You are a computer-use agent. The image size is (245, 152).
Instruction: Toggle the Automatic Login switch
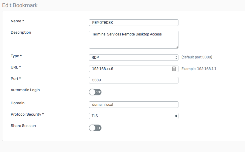95,92
